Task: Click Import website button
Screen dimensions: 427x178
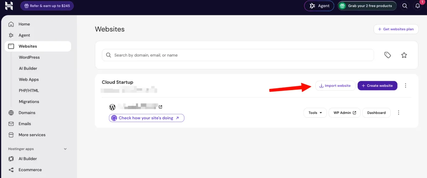Action: click(335, 85)
